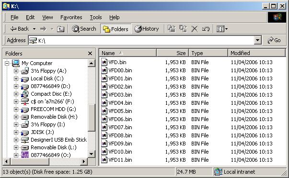Click the Folders tree scroll down arrow
This screenshot has width=289, height=178.
pyautogui.click(x=91, y=154)
